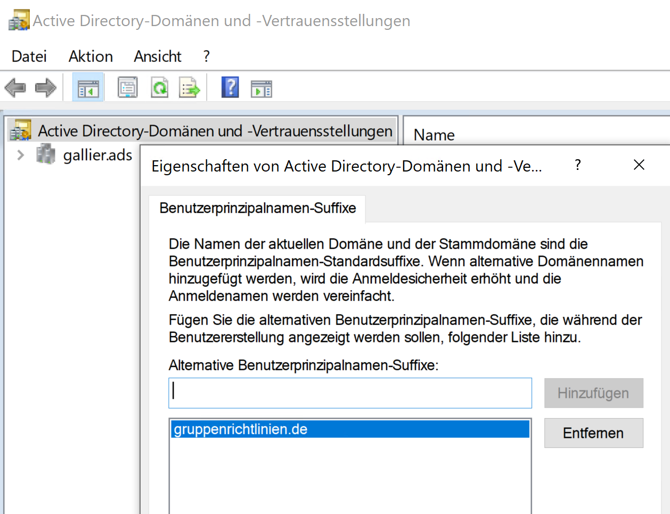Click the Export List toolbar icon
The width and height of the screenshot is (670, 514).
pos(190,88)
